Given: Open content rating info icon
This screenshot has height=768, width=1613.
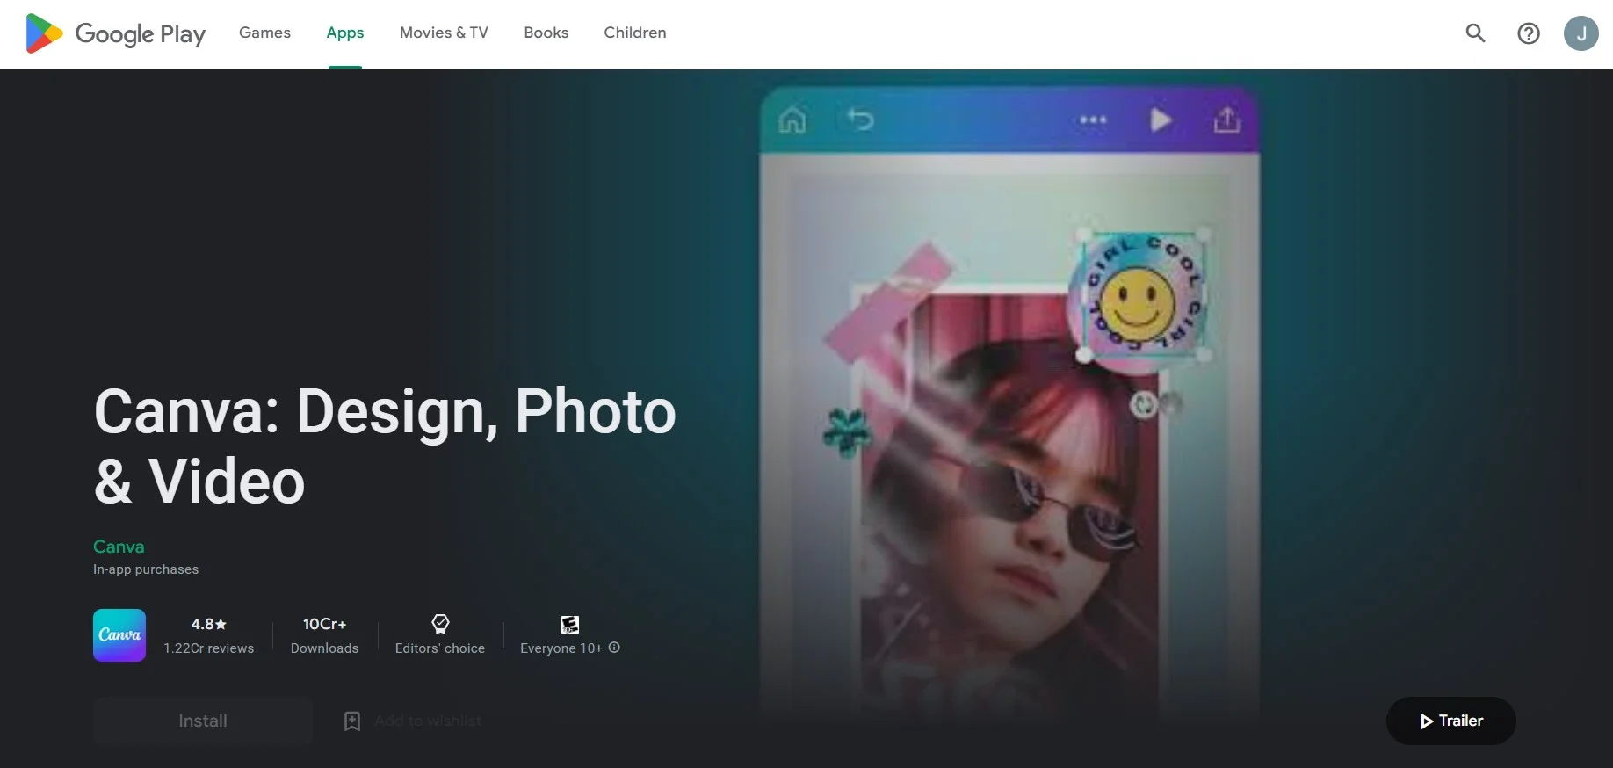Looking at the screenshot, I should [614, 648].
